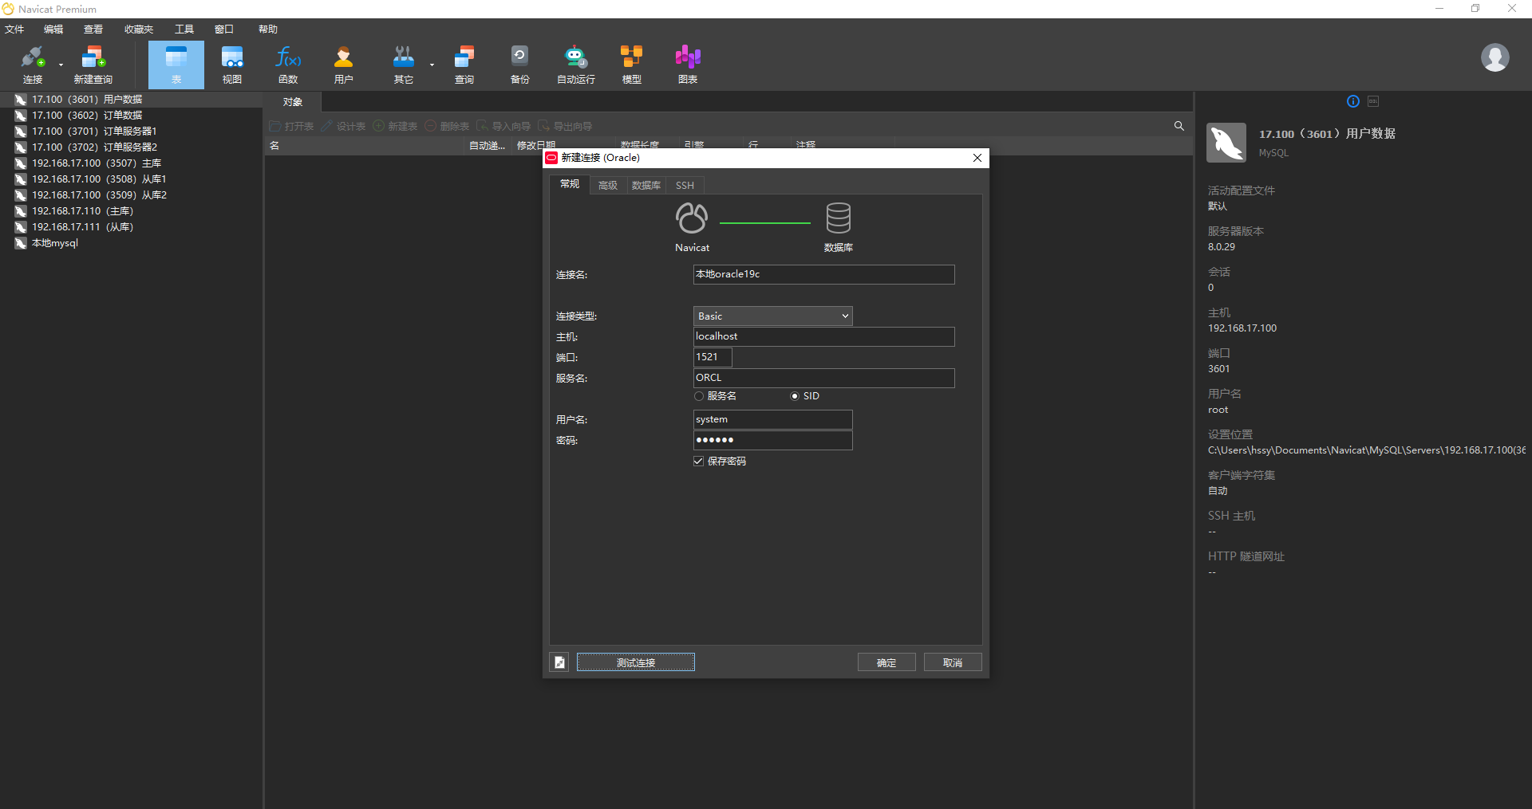Select the SID radio button
This screenshot has height=809, width=1532.
(x=795, y=396)
